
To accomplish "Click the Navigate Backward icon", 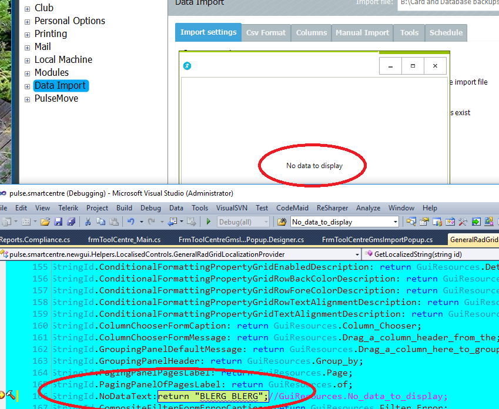I will [x=172, y=222].
